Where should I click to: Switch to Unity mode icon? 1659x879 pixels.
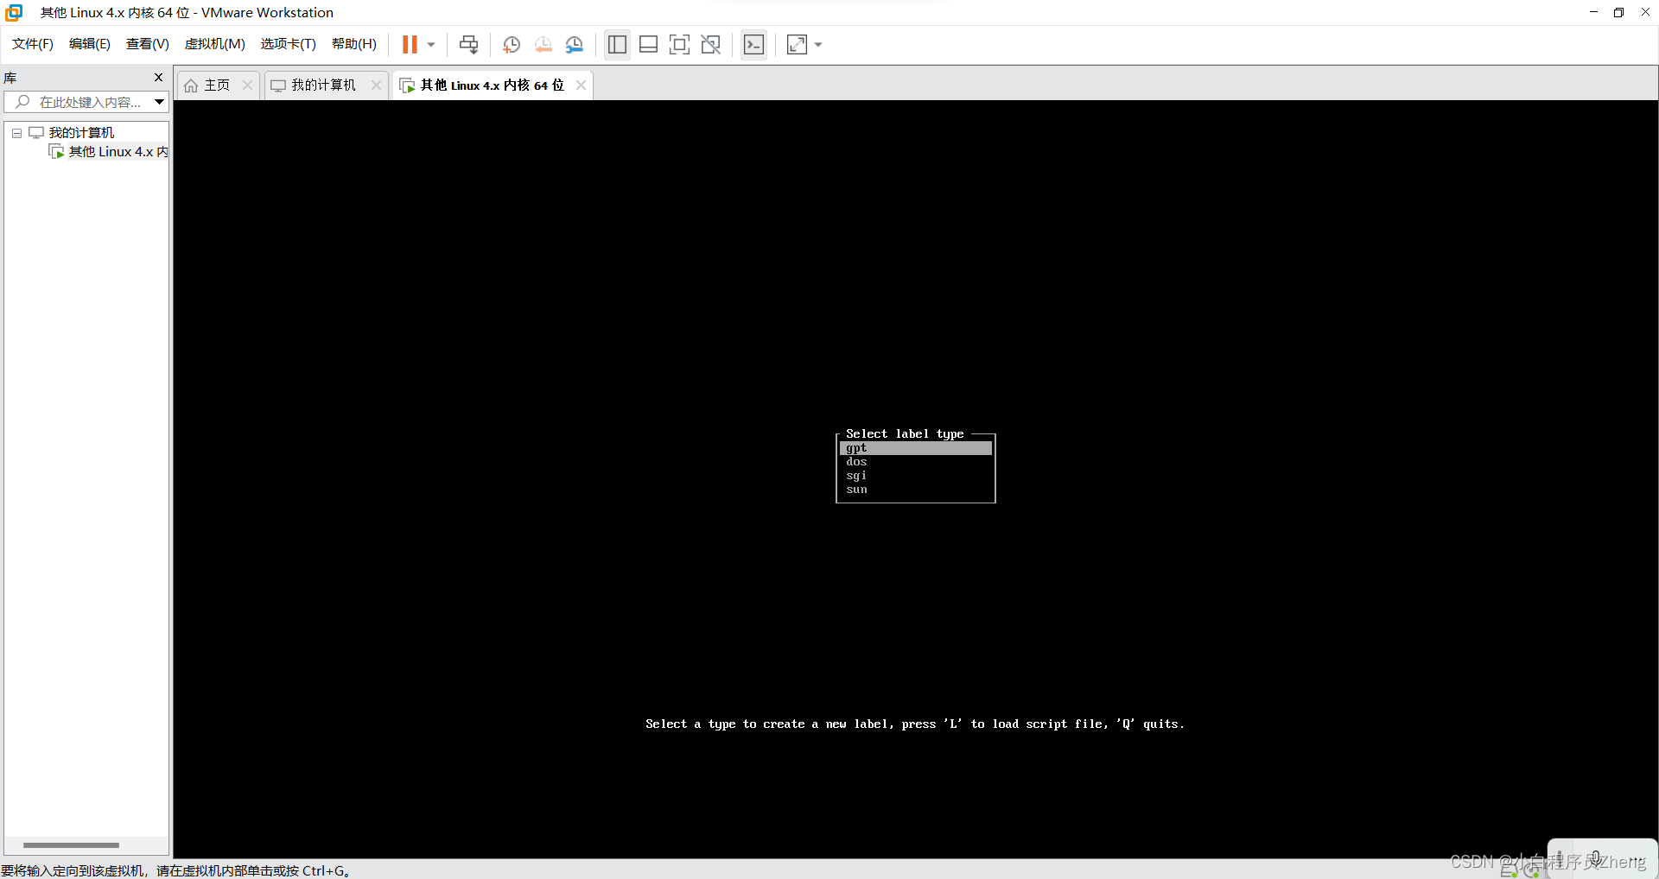pos(711,44)
